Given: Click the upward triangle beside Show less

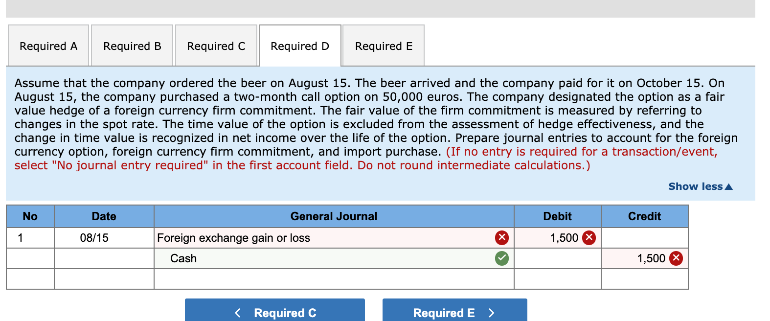Looking at the screenshot, I should tap(728, 186).
